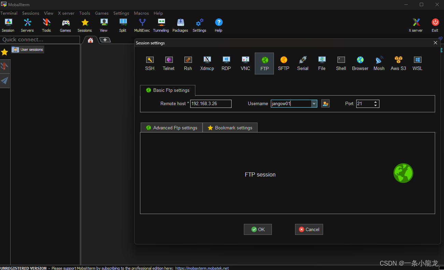Open the Session toolbar icon
Screen dimensions: 444x270
8,25
